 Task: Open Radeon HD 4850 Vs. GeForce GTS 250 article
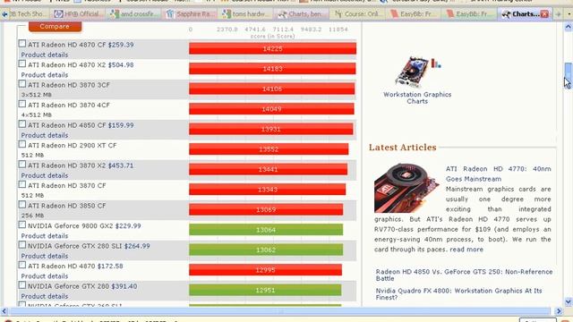464,275
